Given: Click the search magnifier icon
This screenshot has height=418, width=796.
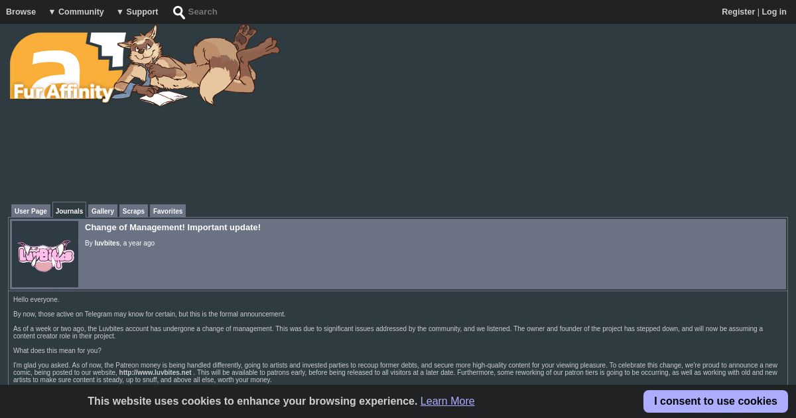Looking at the screenshot, I should 179,12.
